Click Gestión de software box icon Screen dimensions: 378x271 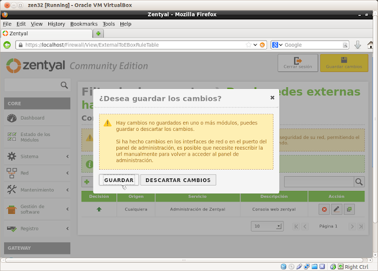(x=11, y=209)
